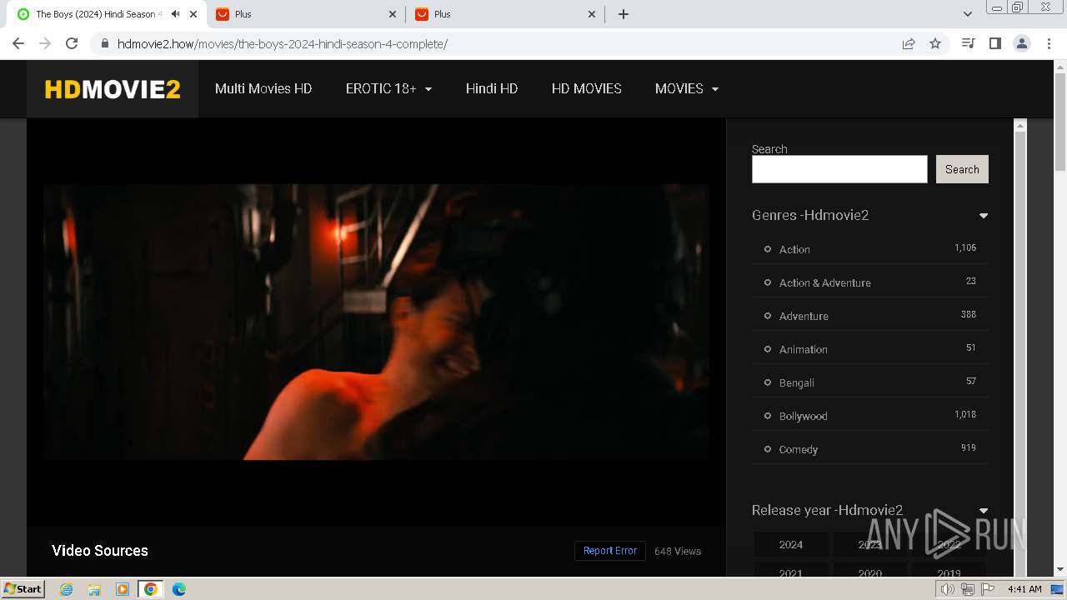Open the tab search dropdown
This screenshot has height=600, width=1067.
[968, 14]
